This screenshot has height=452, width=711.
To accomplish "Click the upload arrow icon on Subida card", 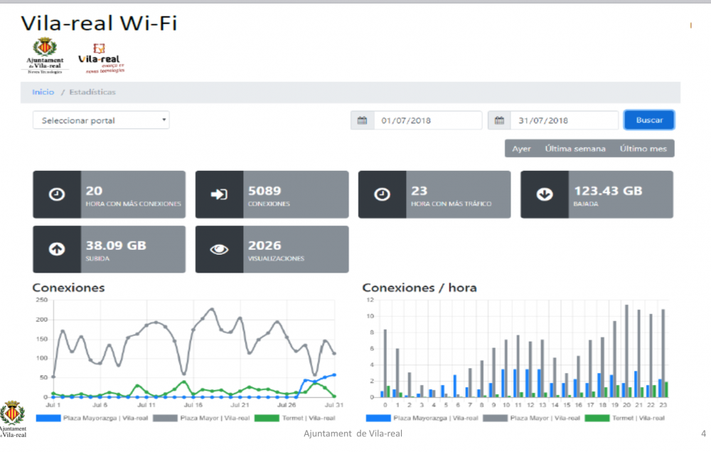I will click(x=57, y=249).
